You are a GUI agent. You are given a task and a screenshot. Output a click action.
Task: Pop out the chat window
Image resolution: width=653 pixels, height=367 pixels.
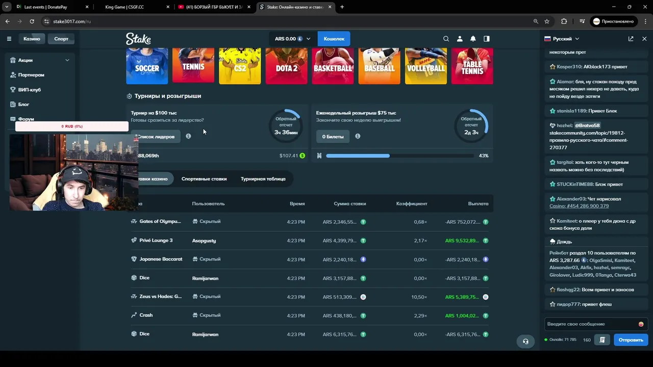631,39
